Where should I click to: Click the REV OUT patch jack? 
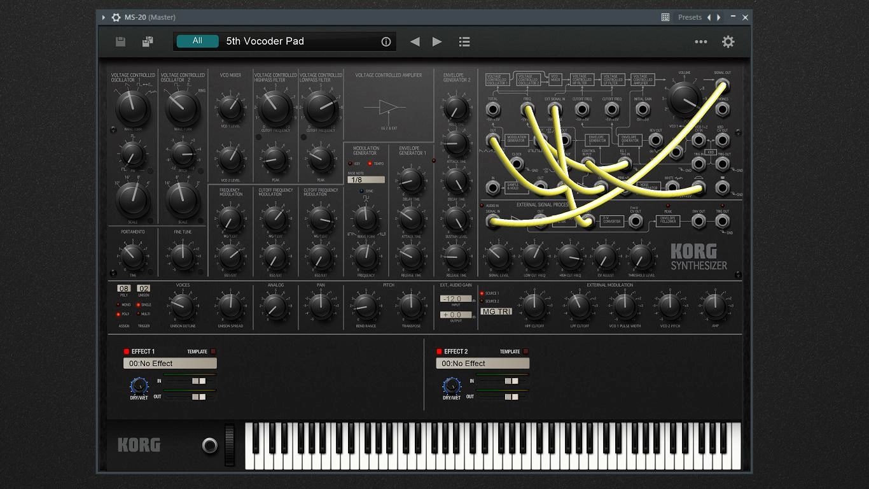[656, 140]
